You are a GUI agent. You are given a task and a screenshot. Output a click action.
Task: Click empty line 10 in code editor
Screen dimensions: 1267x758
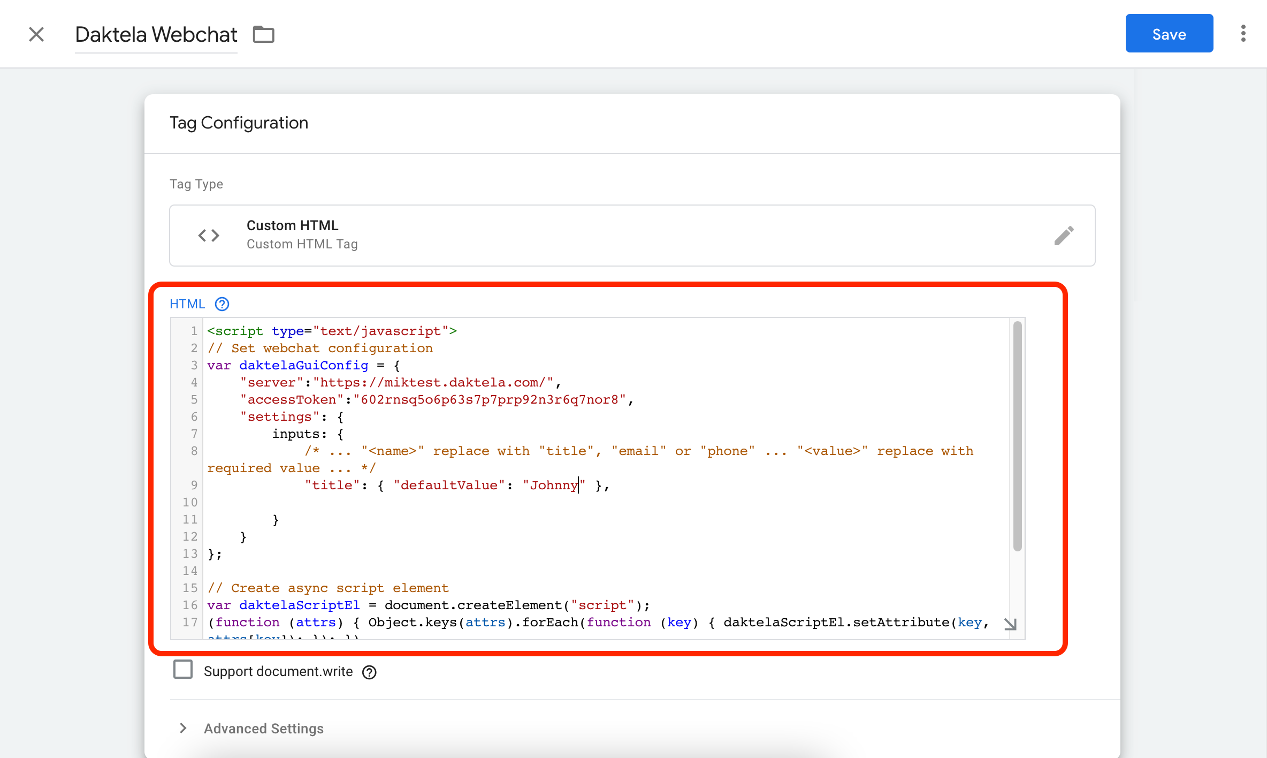click(482, 503)
